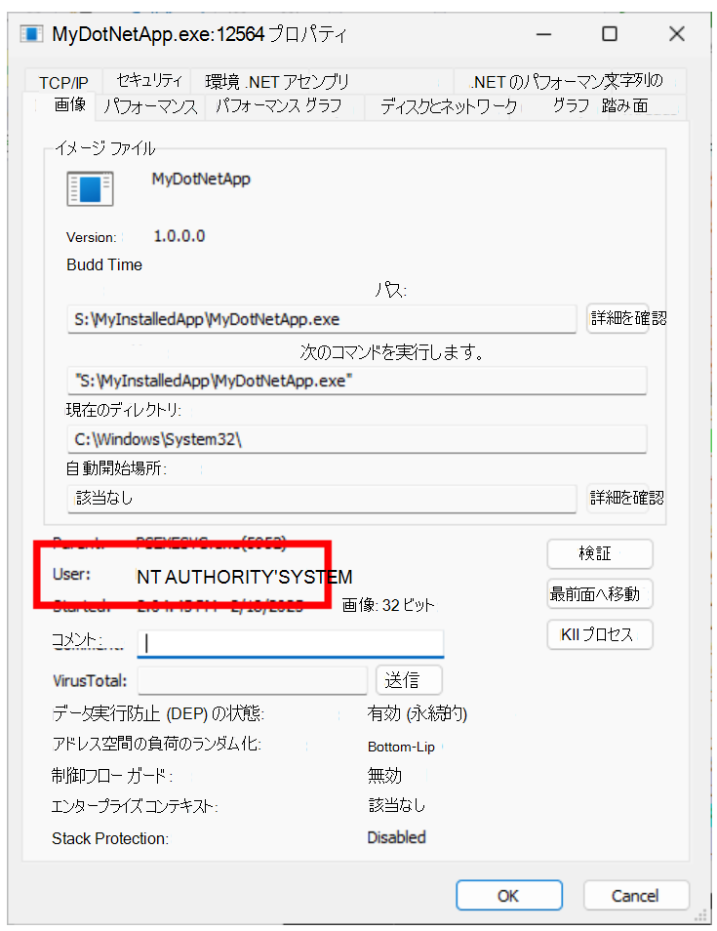Switch to the セキュリティ tab

coord(149,81)
